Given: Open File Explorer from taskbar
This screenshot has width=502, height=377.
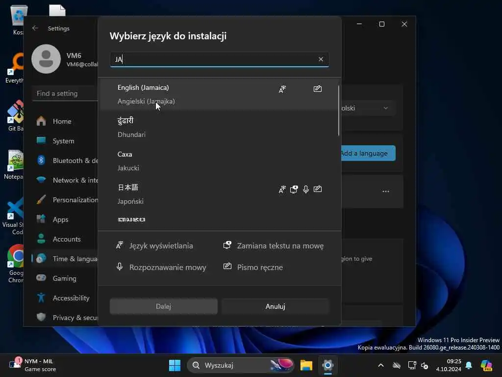Looking at the screenshot, I should coord(306,365).
